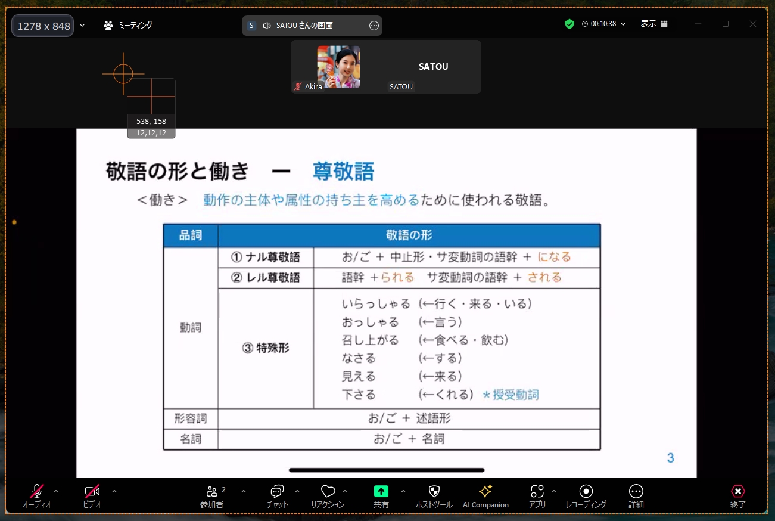Start recording with レコーディング button

586,491
